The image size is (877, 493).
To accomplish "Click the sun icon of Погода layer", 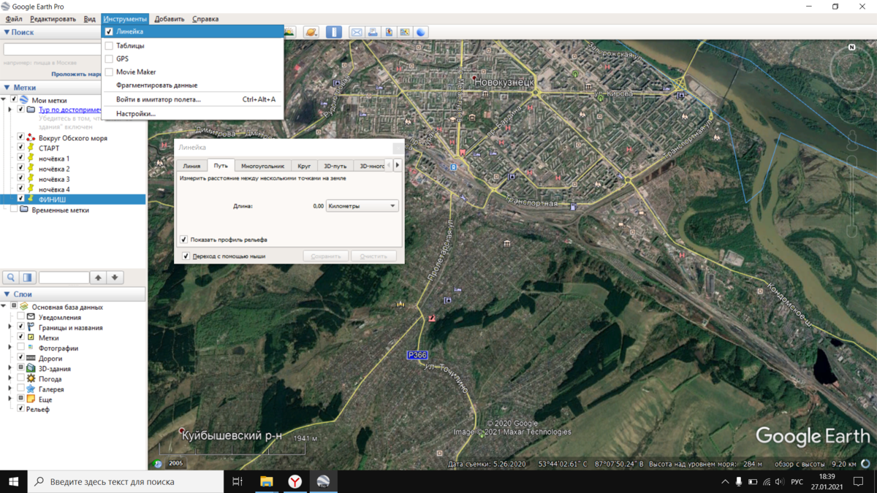I will (31, 379).
